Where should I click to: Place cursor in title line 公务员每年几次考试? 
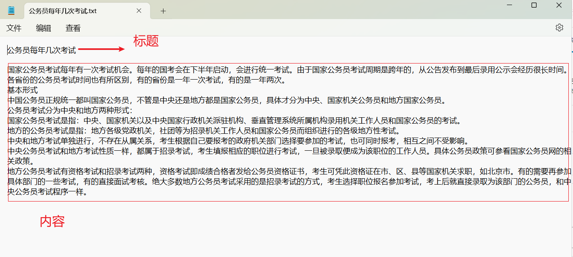point(42,50)
